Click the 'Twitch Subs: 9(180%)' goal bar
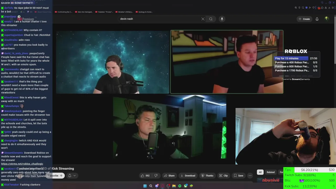Image resolution: width=336 pixels, height=189 pixels. (310, 175)
